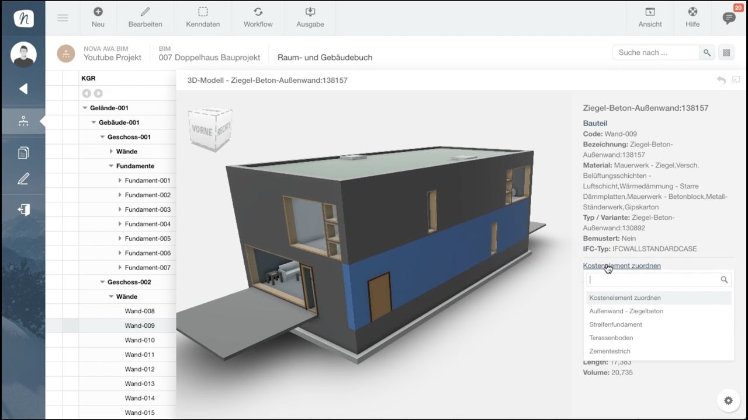Open the documents sidebar icon
This screenshot has width=748, height=420.
coord(23,153)
